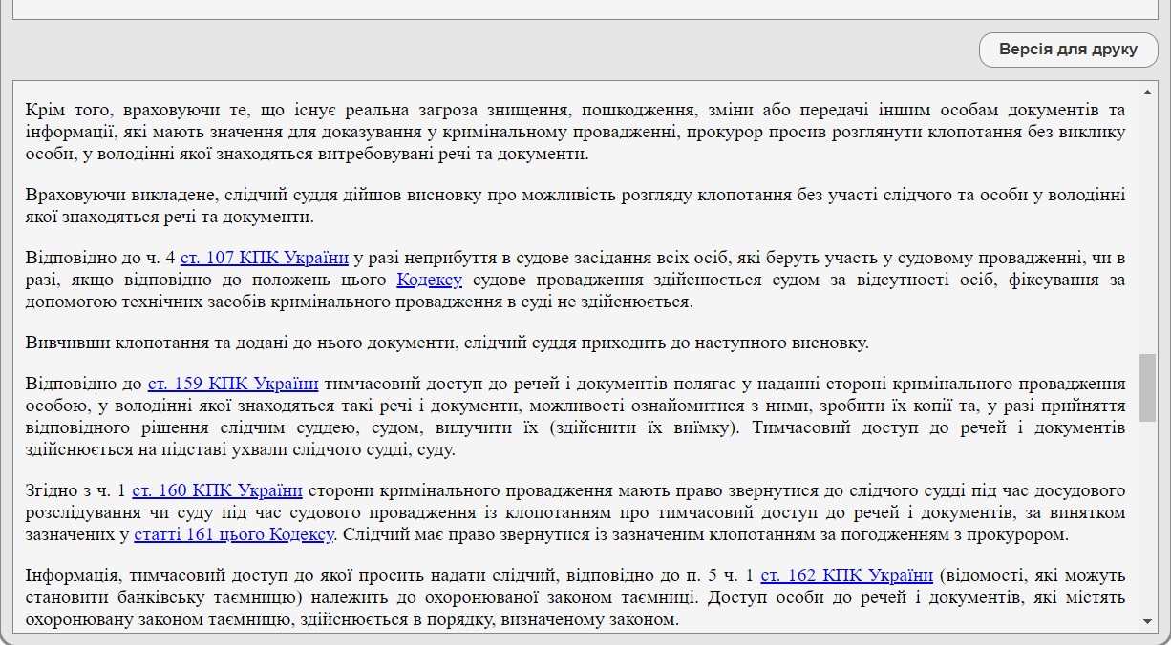Click the text 'Відповідно до ч. 4'

pos(100,258)
